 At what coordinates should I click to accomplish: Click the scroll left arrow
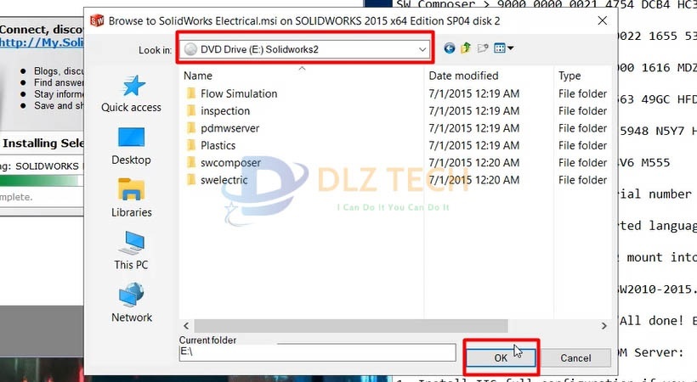coord(186,326)
